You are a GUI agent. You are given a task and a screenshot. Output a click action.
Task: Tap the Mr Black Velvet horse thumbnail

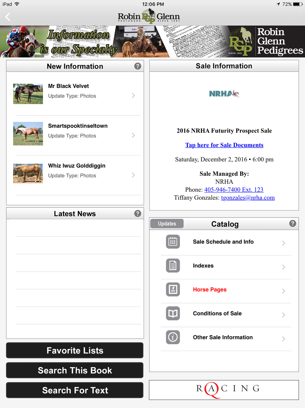(x=28, y=94)
